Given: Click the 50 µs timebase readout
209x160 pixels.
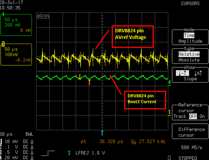Looking at the screenshot, I should coord(6,134).
